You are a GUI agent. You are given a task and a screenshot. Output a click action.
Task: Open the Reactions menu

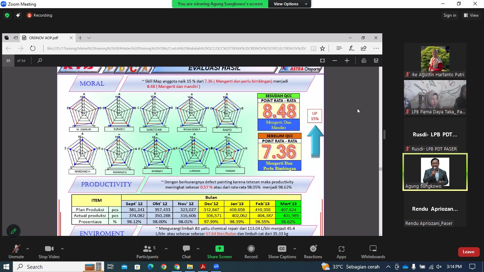pos(313,252)
